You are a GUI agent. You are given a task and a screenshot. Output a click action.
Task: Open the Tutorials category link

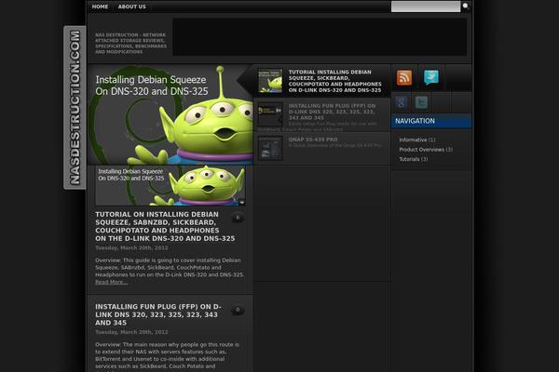413,159
